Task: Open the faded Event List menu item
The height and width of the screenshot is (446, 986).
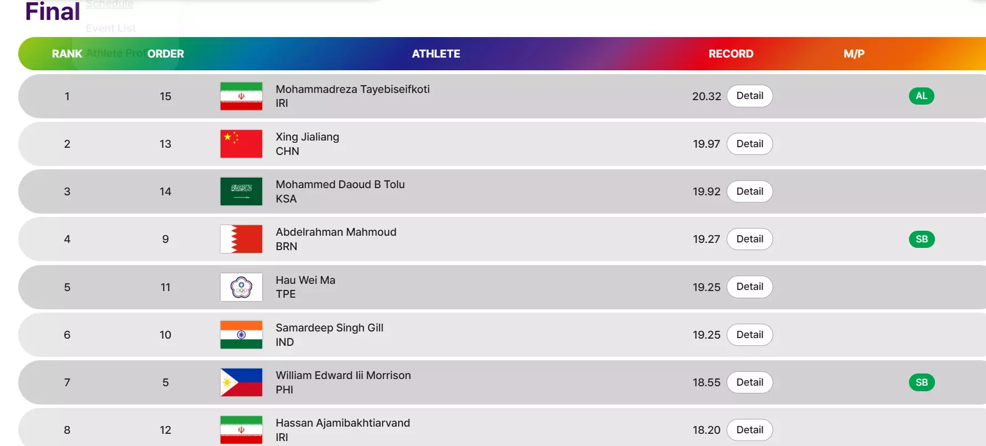Action: 111,28
